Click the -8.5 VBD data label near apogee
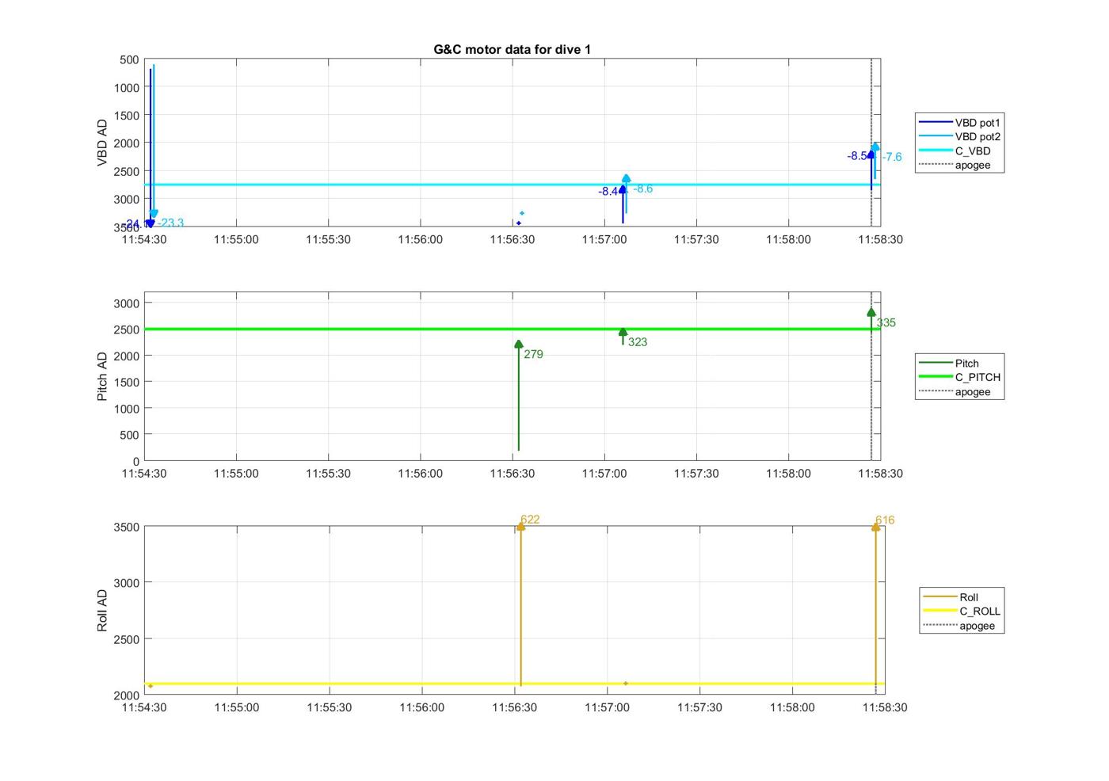The width and height of the screenshot is (1109, 781). tap(857, 156)
